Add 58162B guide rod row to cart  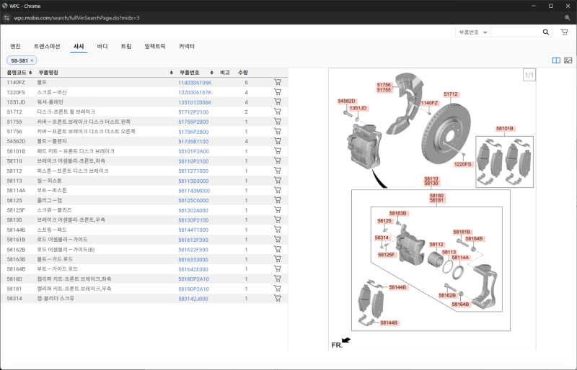278,249
